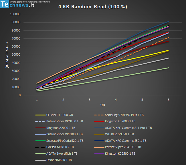
Task: Click the dashed orange Samsung 970 legend line
Action: point(99,115)
